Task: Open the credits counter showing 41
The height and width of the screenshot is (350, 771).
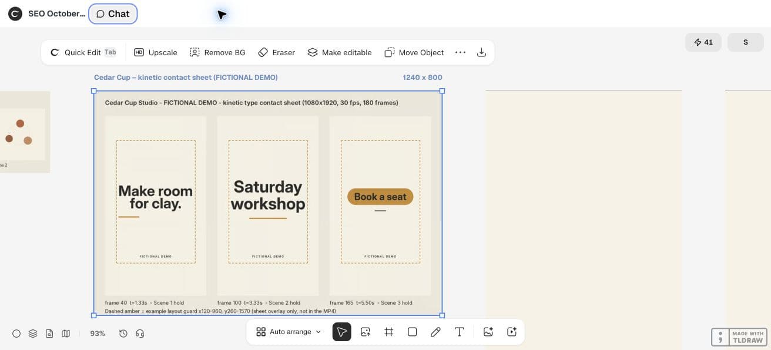Action: coord(703,42)
